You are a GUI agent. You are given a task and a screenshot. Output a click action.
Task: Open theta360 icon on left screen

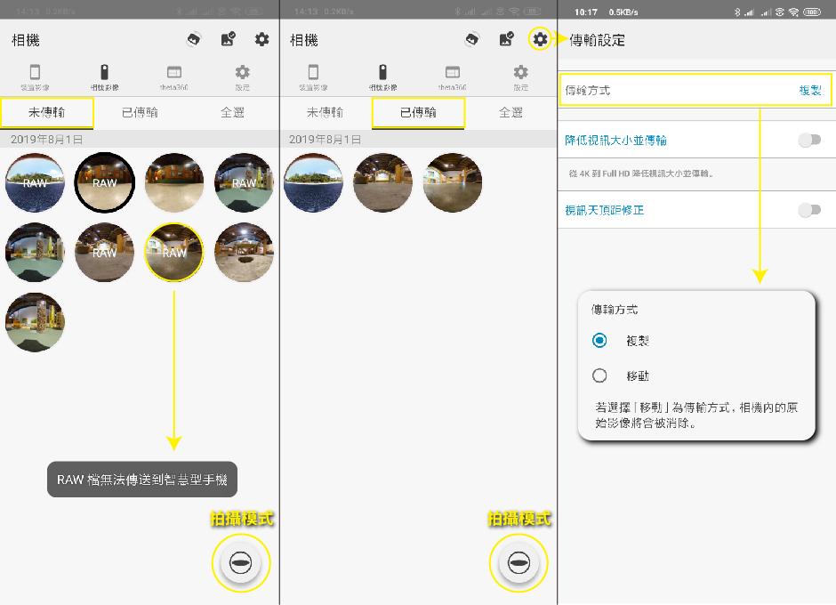(x=173, y=77)
